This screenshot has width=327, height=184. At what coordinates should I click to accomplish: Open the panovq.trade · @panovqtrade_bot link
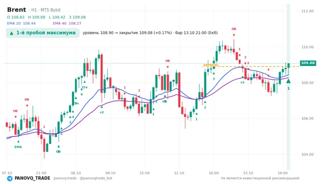click(83, 178)
